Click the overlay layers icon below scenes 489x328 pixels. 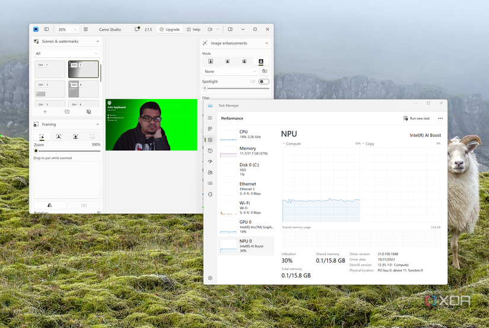point(67,111)
